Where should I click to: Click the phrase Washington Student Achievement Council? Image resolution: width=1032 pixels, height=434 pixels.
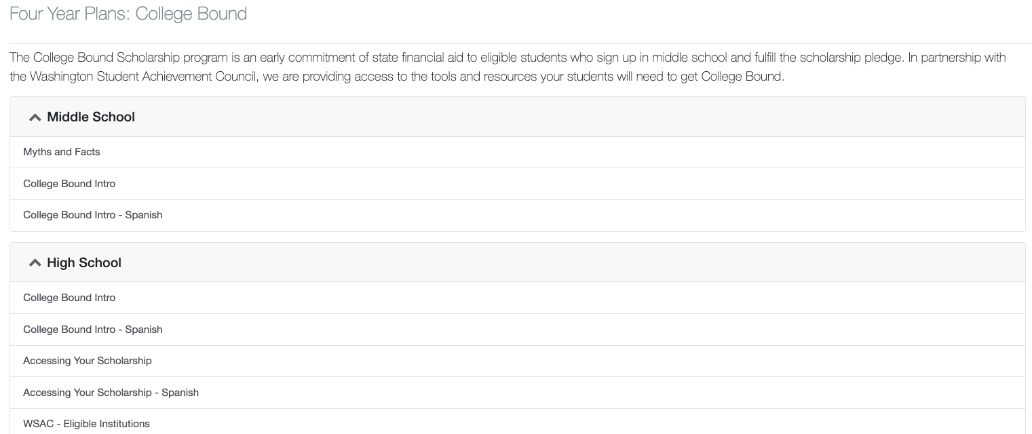click(x=143, y=77)
